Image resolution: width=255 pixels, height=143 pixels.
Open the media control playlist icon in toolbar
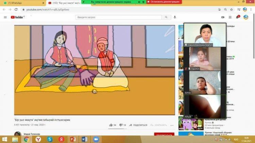coord(239,10)
